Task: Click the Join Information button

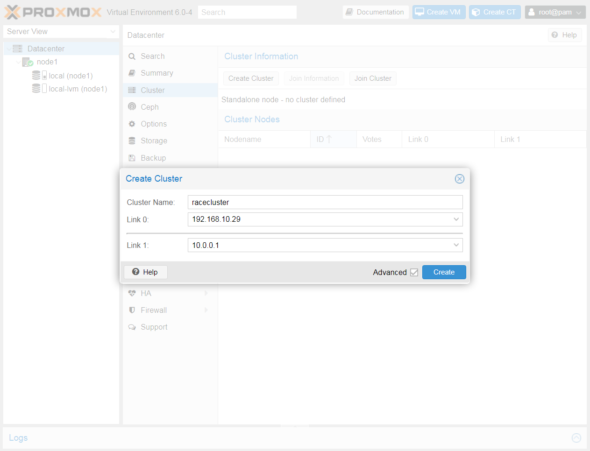Action: click(x=314, y=78)
